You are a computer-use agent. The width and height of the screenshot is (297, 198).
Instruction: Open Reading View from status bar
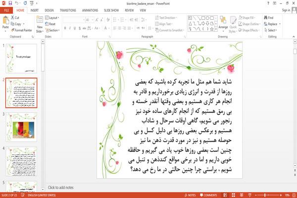point(242,195)
